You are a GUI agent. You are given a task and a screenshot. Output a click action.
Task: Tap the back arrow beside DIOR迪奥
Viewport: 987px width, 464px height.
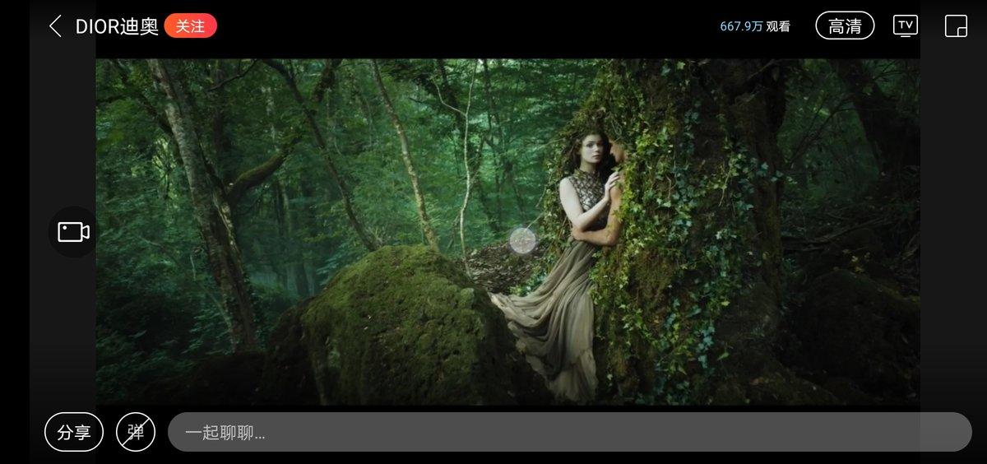(x=55, y=26)
